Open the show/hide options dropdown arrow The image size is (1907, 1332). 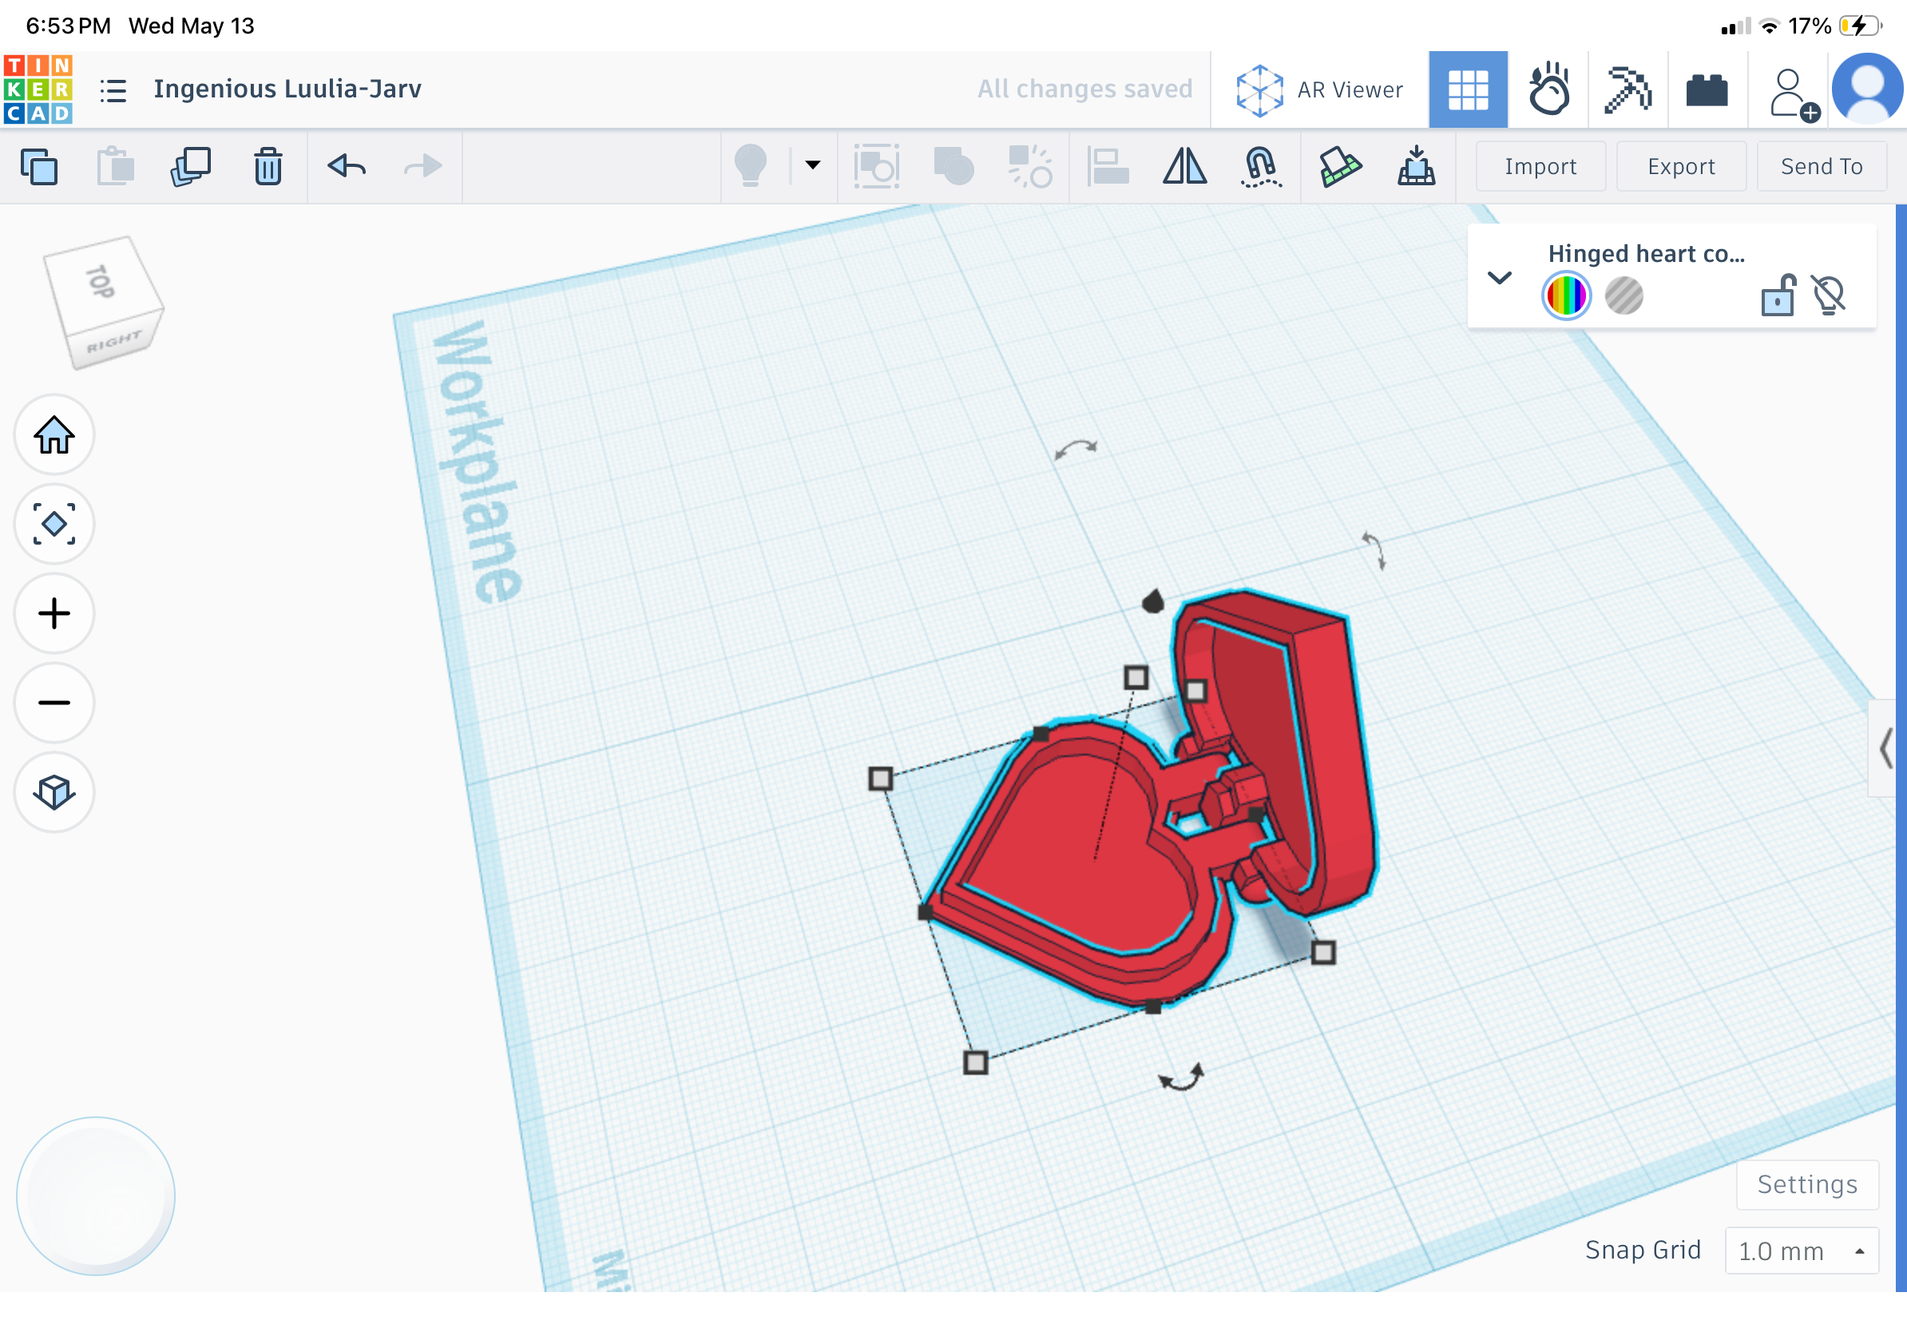tap(812, 165)
